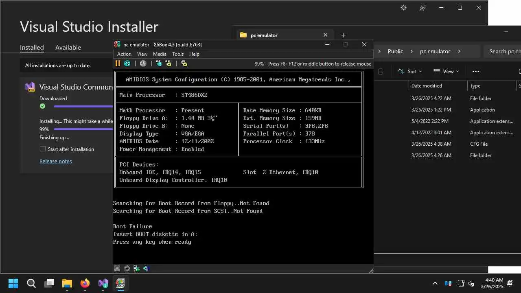
Task: Click inside the emulated BIOS screen
Action: (243, 166)
